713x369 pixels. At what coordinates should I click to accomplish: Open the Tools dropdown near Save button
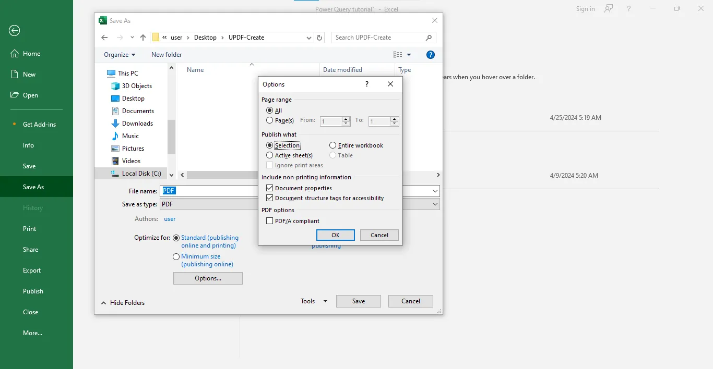pos(312,301)
